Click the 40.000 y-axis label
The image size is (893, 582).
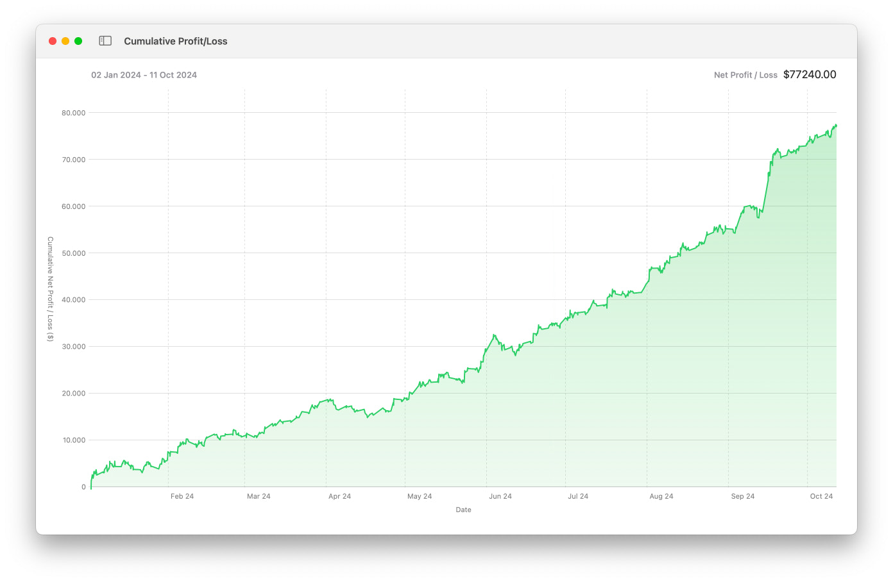tap(74, 299)
